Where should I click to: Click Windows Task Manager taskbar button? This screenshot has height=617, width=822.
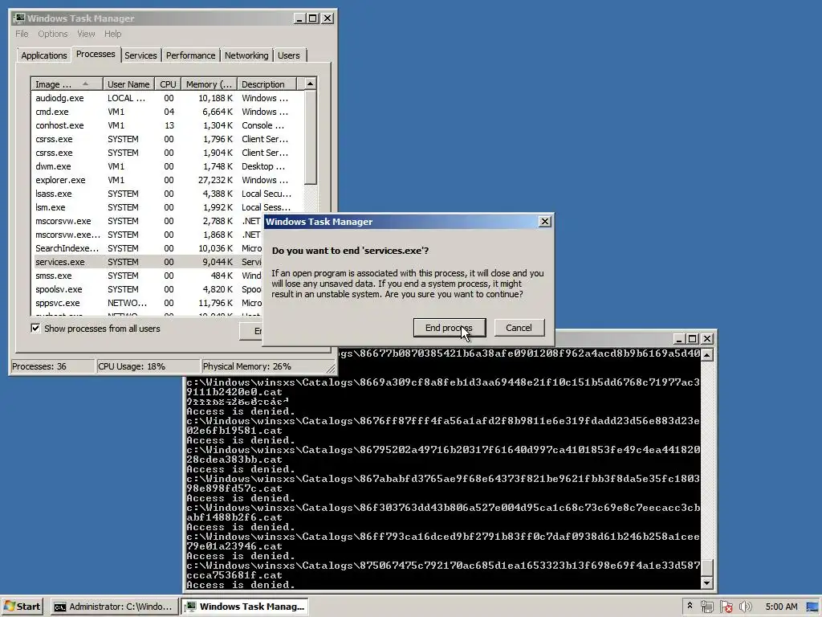245,607
